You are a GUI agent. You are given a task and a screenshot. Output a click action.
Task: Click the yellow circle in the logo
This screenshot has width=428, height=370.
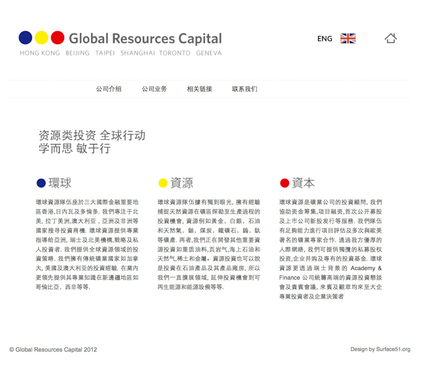[42, 38]
